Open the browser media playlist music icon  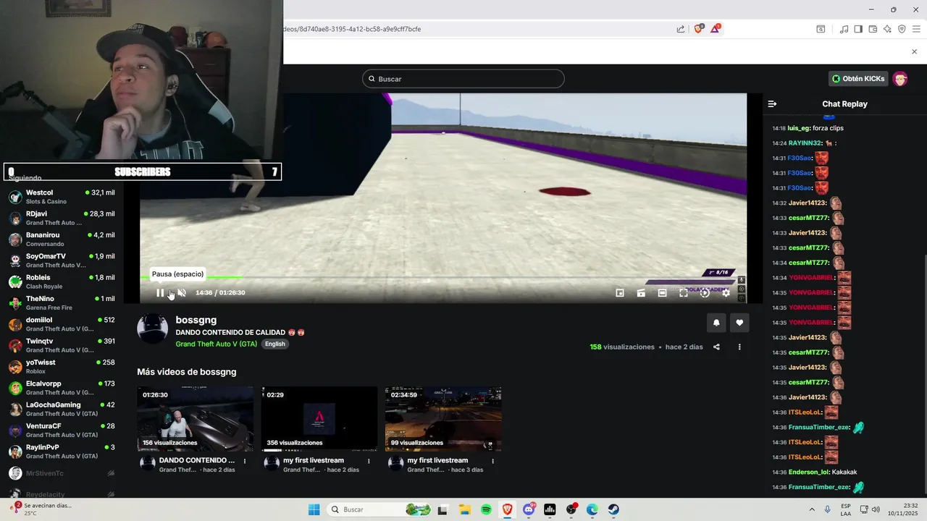click(844, 29)
